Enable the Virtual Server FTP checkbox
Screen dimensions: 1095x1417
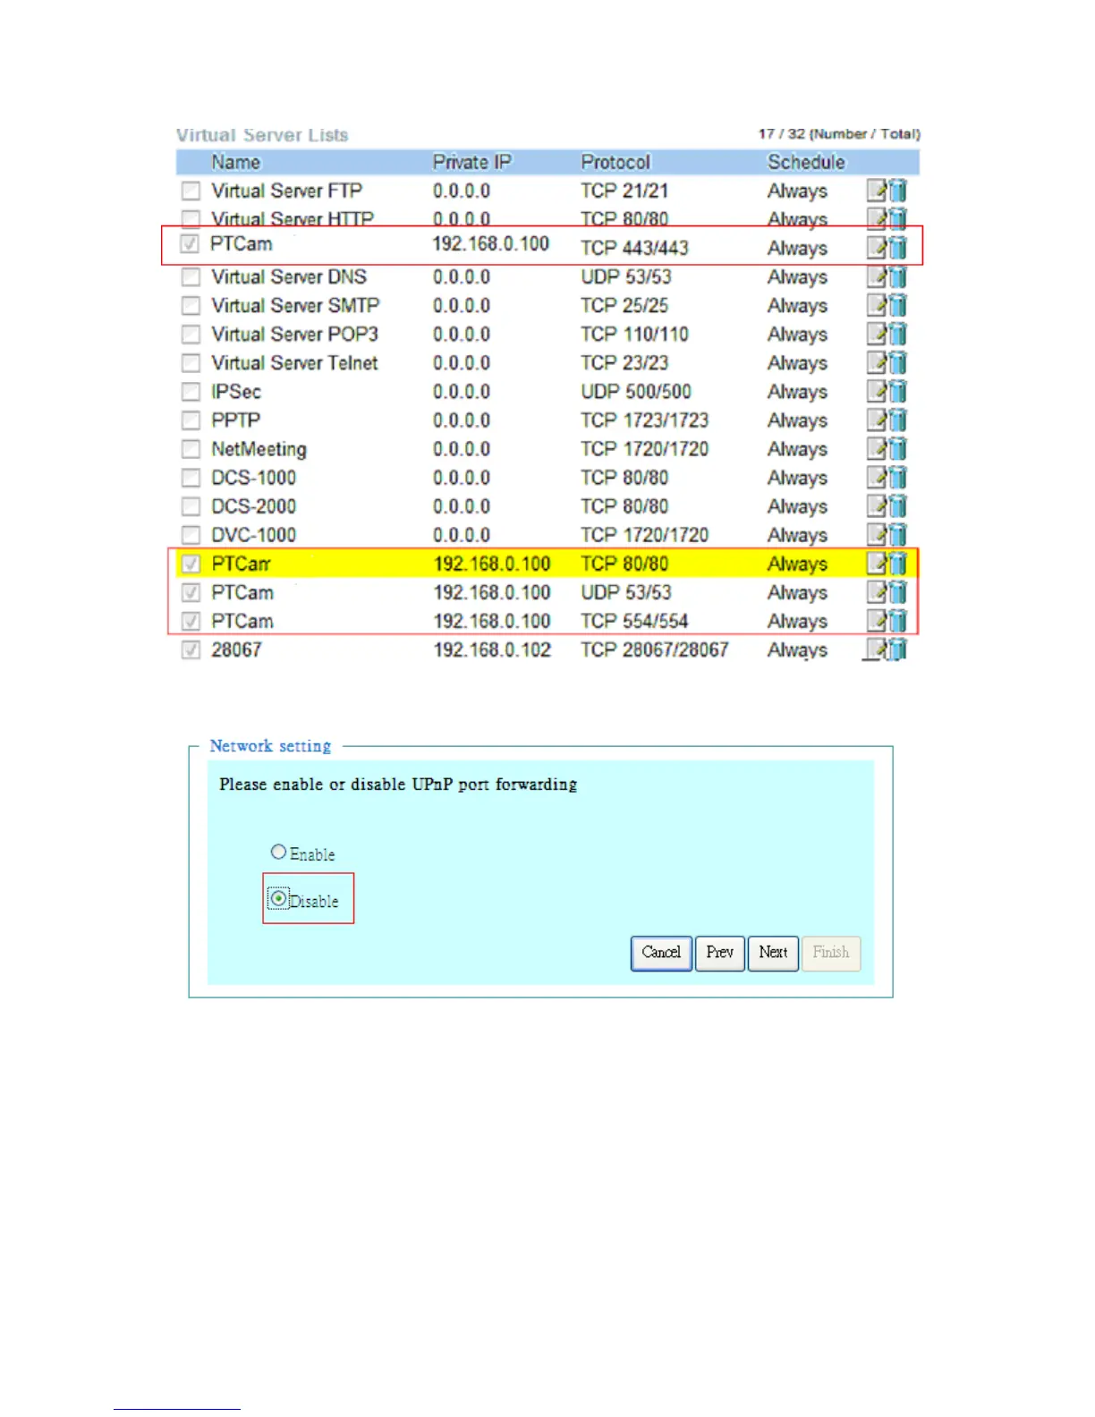click(191, 191)
